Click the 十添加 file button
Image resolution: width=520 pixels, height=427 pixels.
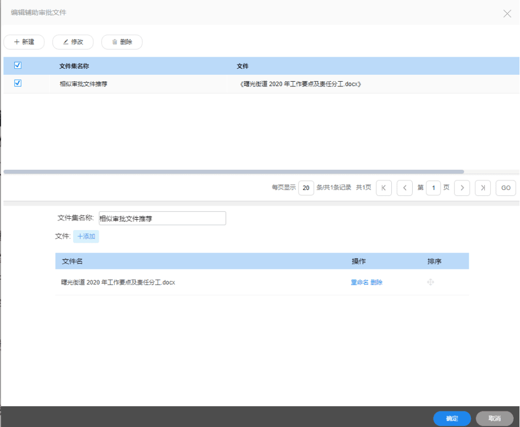pyautogui.click(x=86, y=236)
